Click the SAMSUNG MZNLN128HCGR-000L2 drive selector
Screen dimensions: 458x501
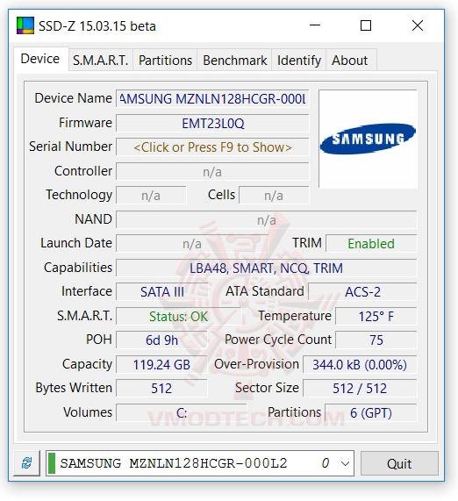click(200, 463)
